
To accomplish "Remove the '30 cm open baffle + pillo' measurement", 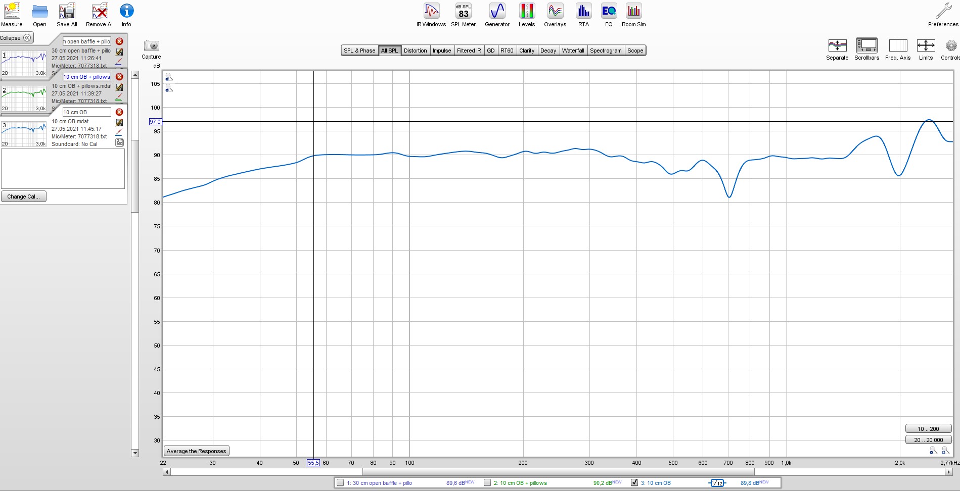I will [119, 41].
